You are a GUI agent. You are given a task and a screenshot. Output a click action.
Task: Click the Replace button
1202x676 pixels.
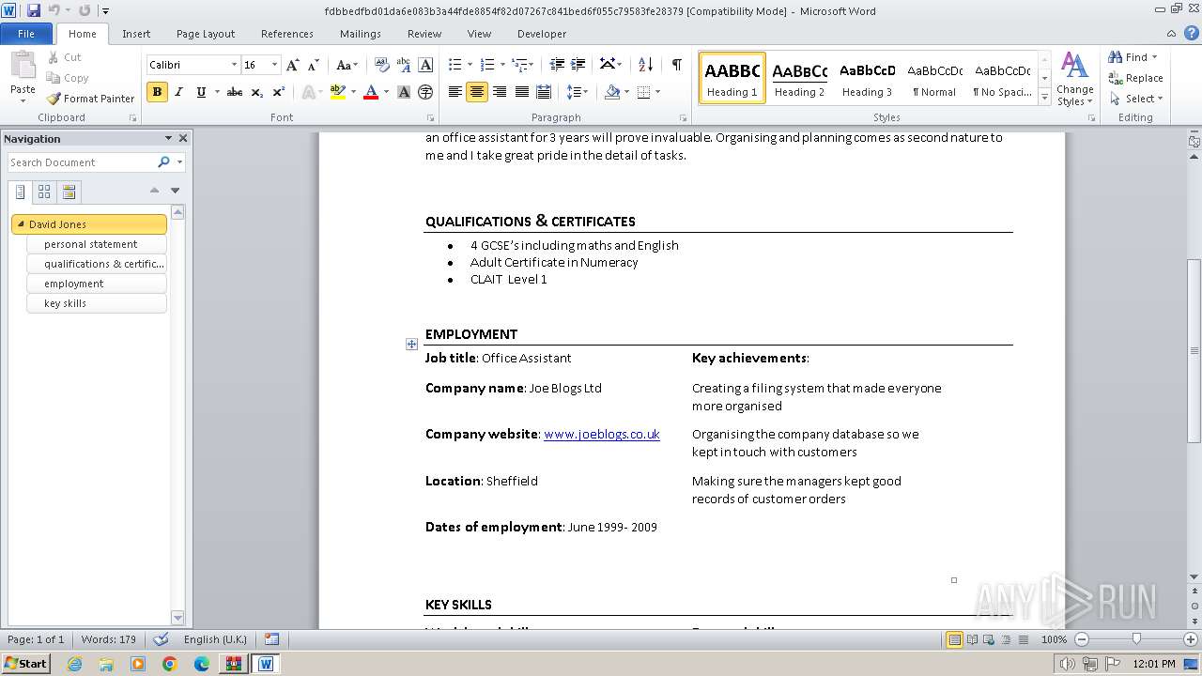point(1135,78)
